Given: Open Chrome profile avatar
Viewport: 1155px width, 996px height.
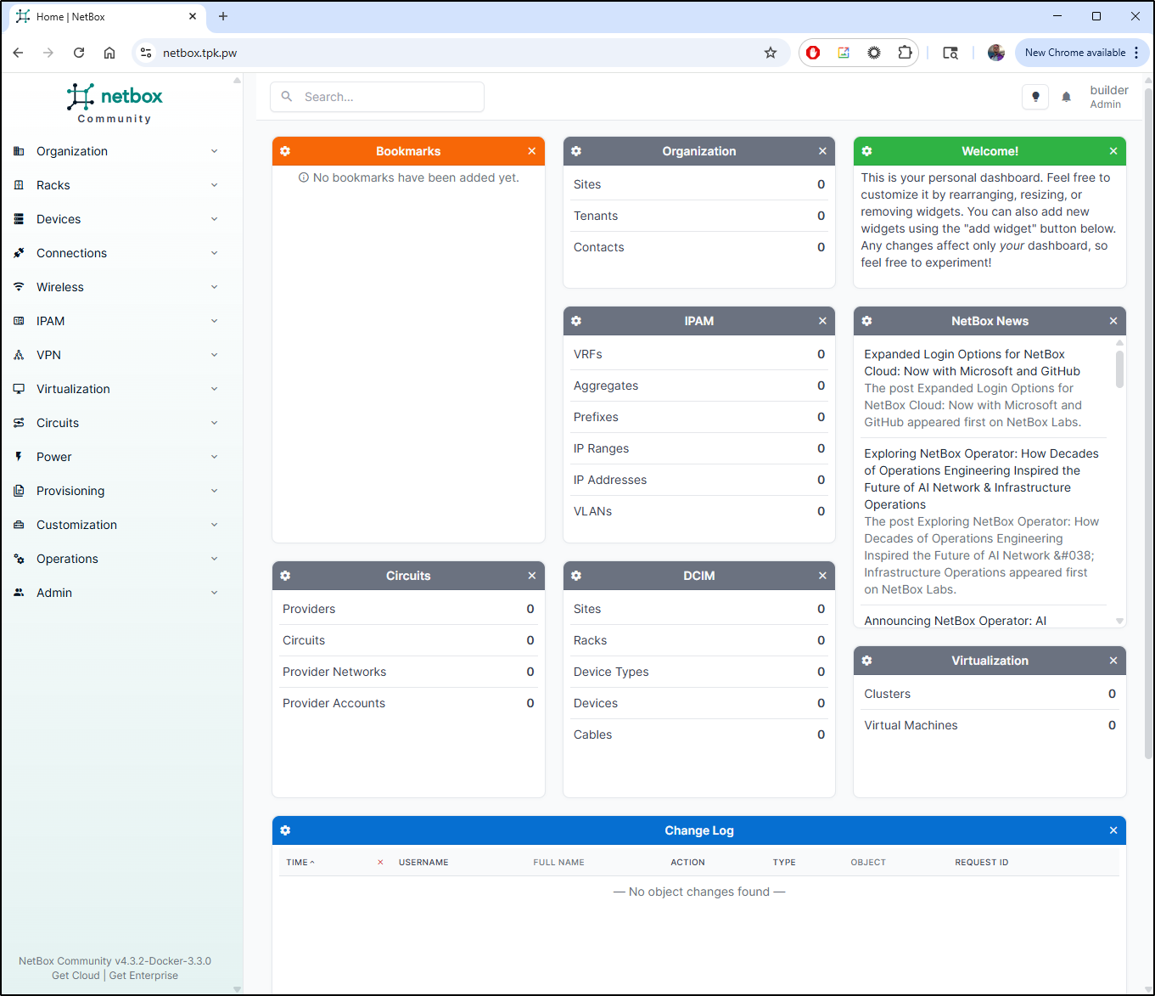Looking at the screenshot, I should point(996,53).
